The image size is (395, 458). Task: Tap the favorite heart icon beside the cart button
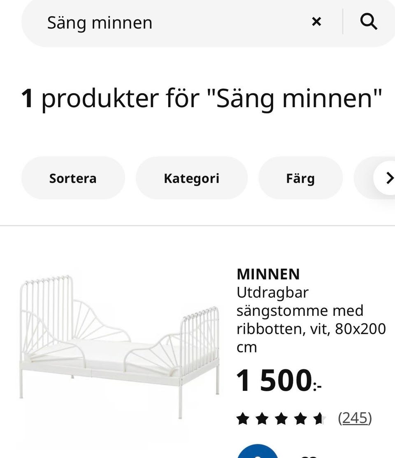click(305, 454)
